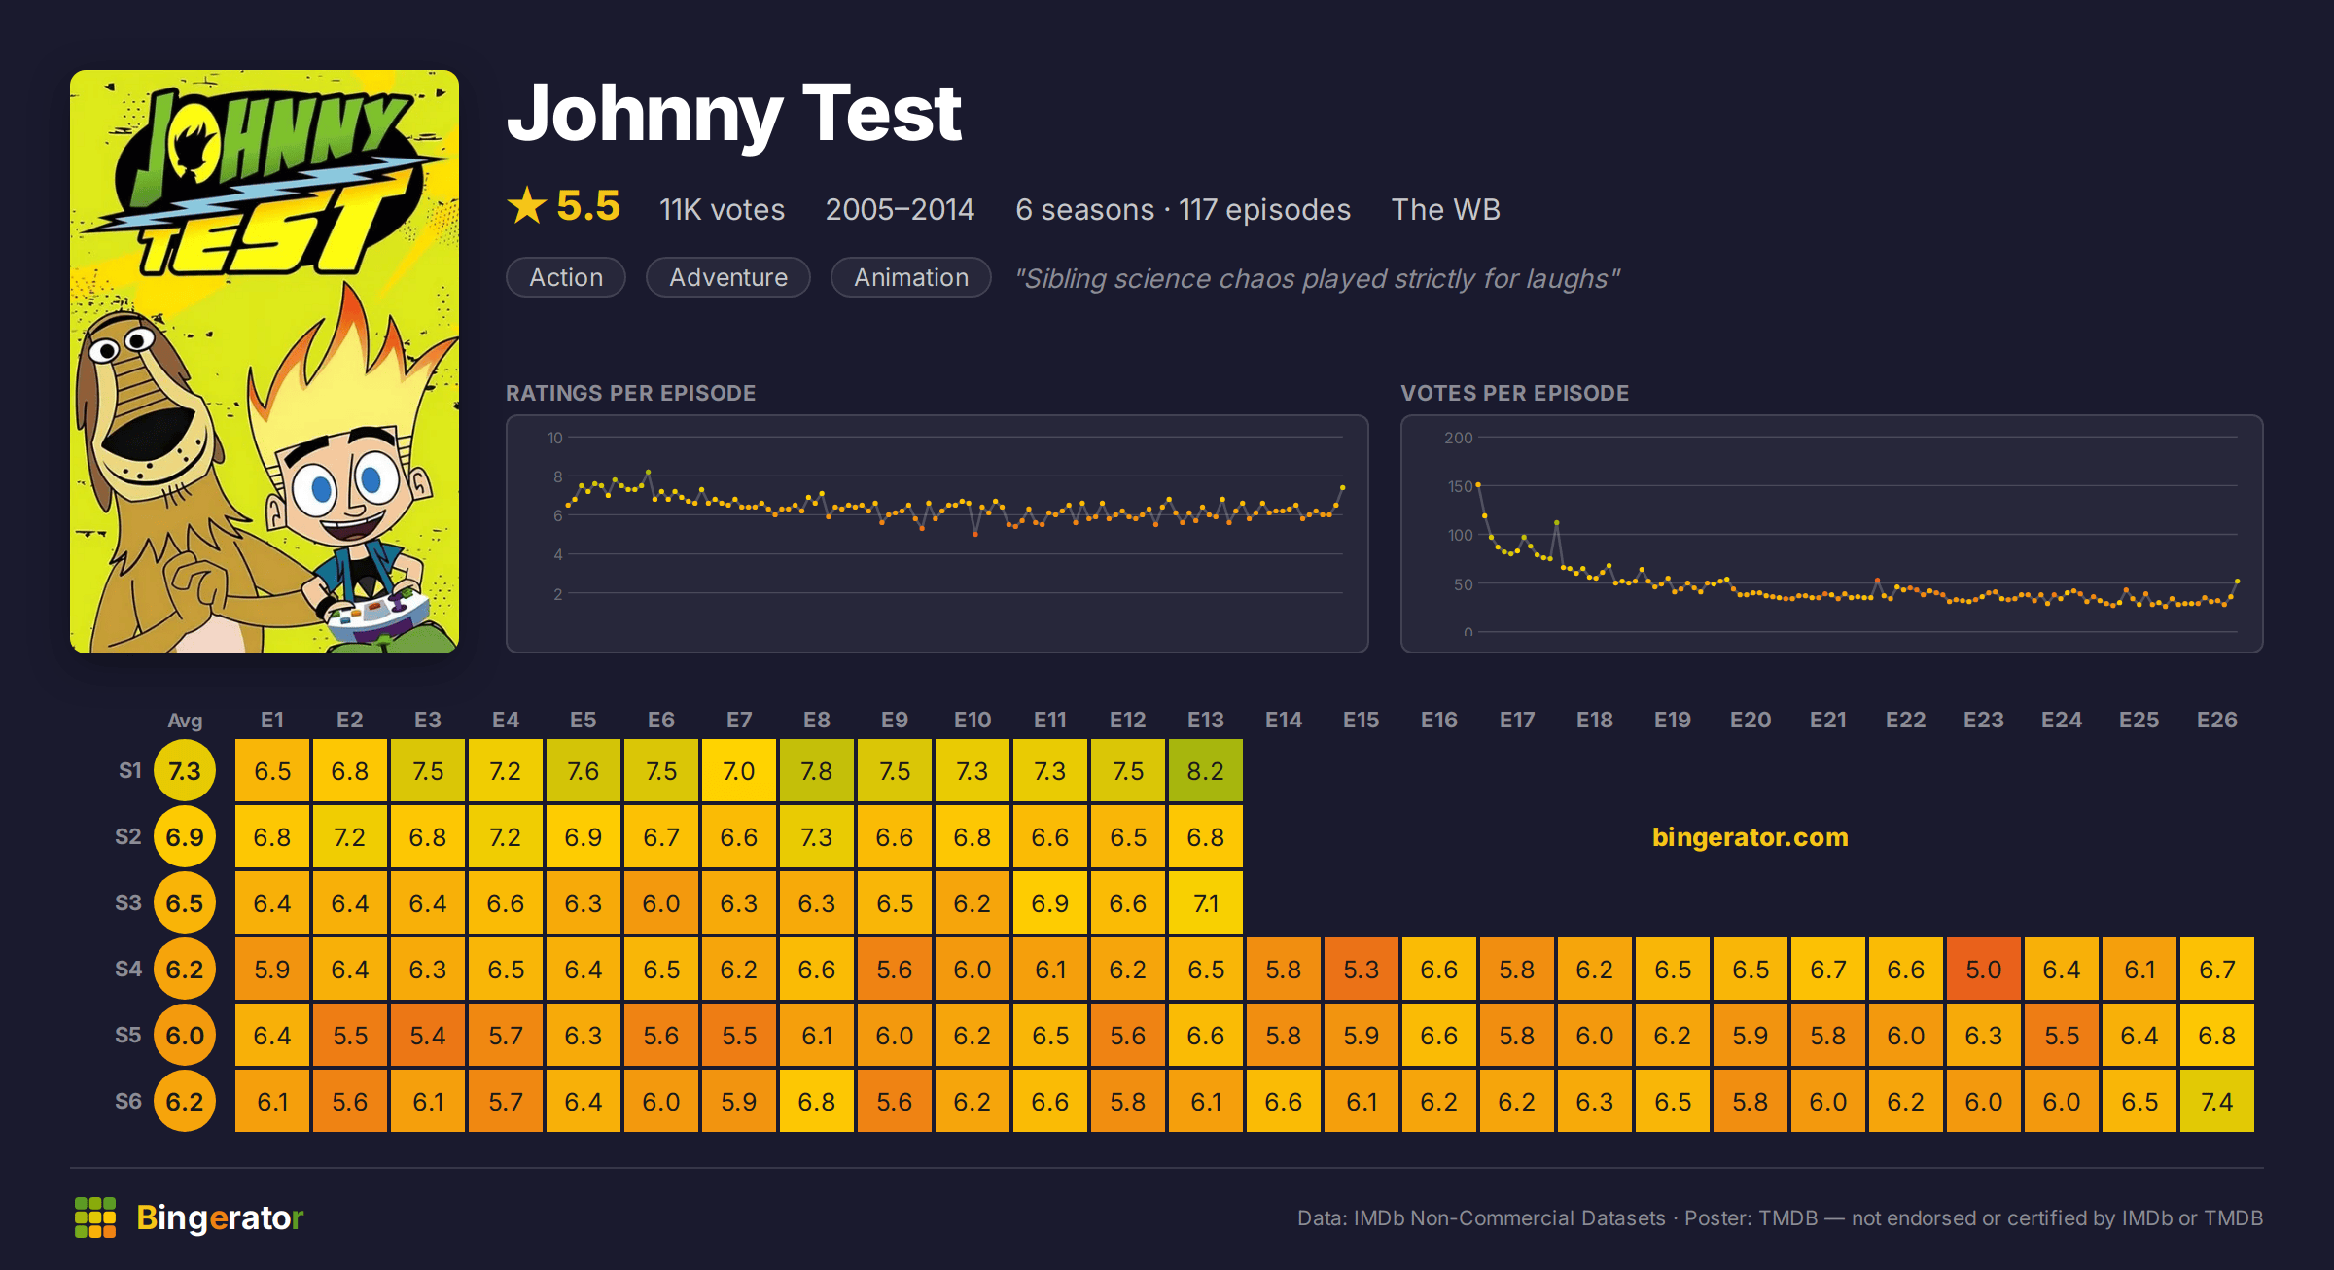
Task: Click the S5 average 6.0 circle
Action: 185,1036
